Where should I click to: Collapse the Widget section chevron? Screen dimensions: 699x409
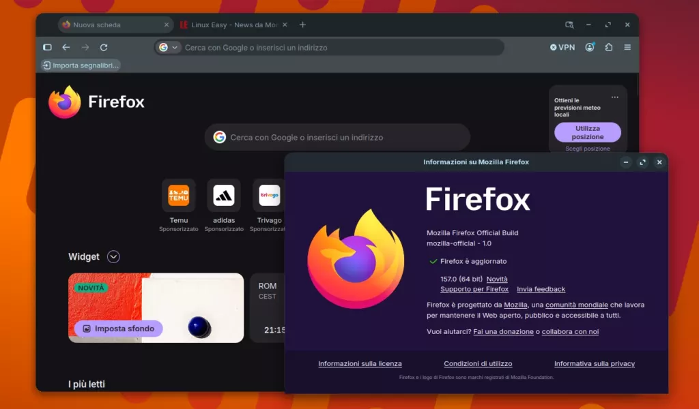[x=113, y=257]
